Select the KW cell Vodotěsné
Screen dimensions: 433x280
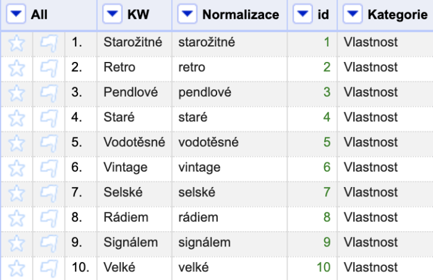click(x=134, y=142)
